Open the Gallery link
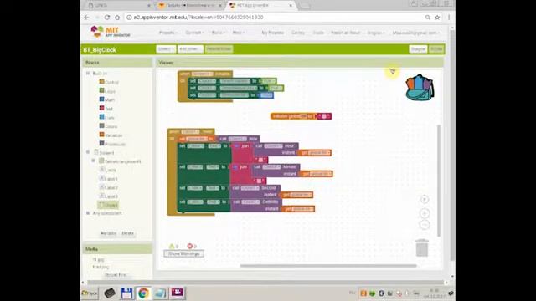 point(298,33)
